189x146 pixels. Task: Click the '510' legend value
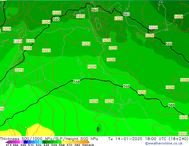tap(31, 145)
